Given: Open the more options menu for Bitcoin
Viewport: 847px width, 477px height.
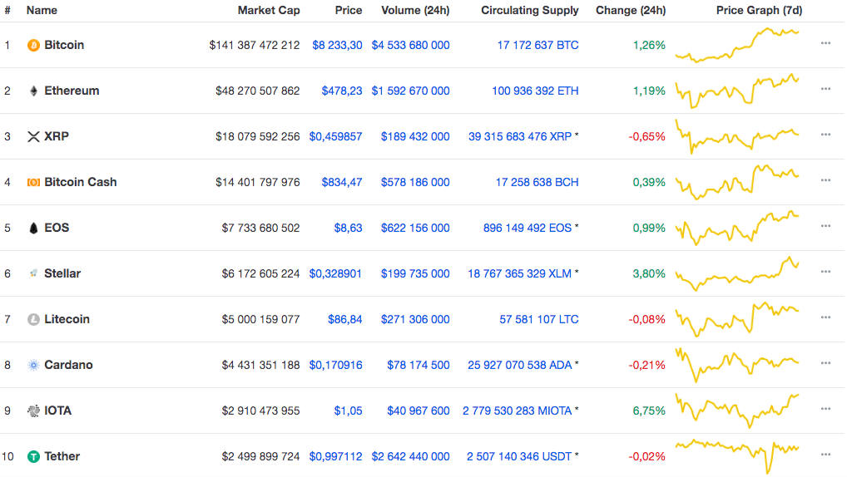Looking at the screenshot, I should coord(825,43).
